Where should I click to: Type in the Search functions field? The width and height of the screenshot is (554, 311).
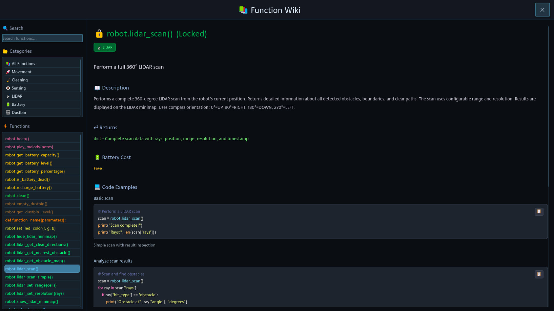pyautogui.click(x=42, y=38)
